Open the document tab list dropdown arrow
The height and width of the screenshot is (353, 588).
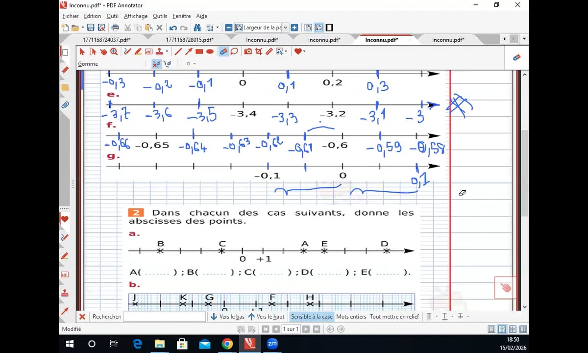(524, 39)
